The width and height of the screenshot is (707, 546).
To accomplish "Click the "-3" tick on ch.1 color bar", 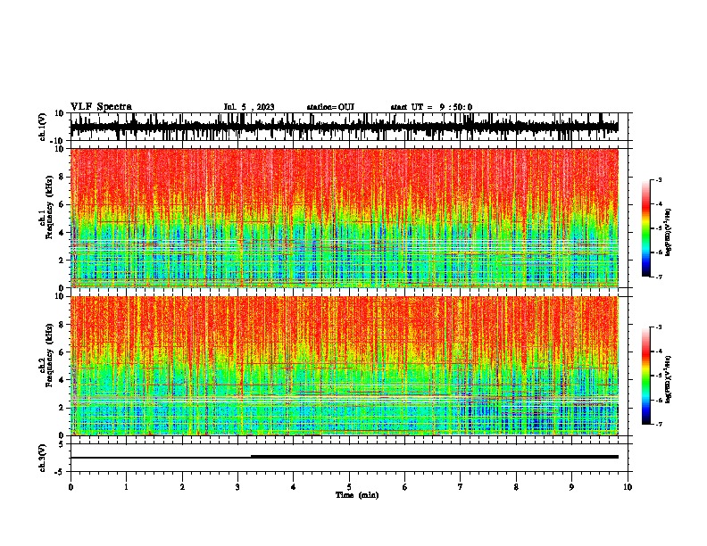I will click(659, 179).
